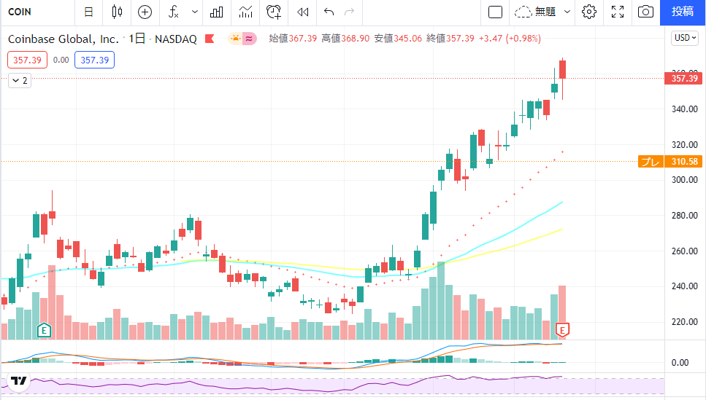The image size is (706, 400).
Task: Click the NASDAQ exchange label
Action: coord(176,39)
